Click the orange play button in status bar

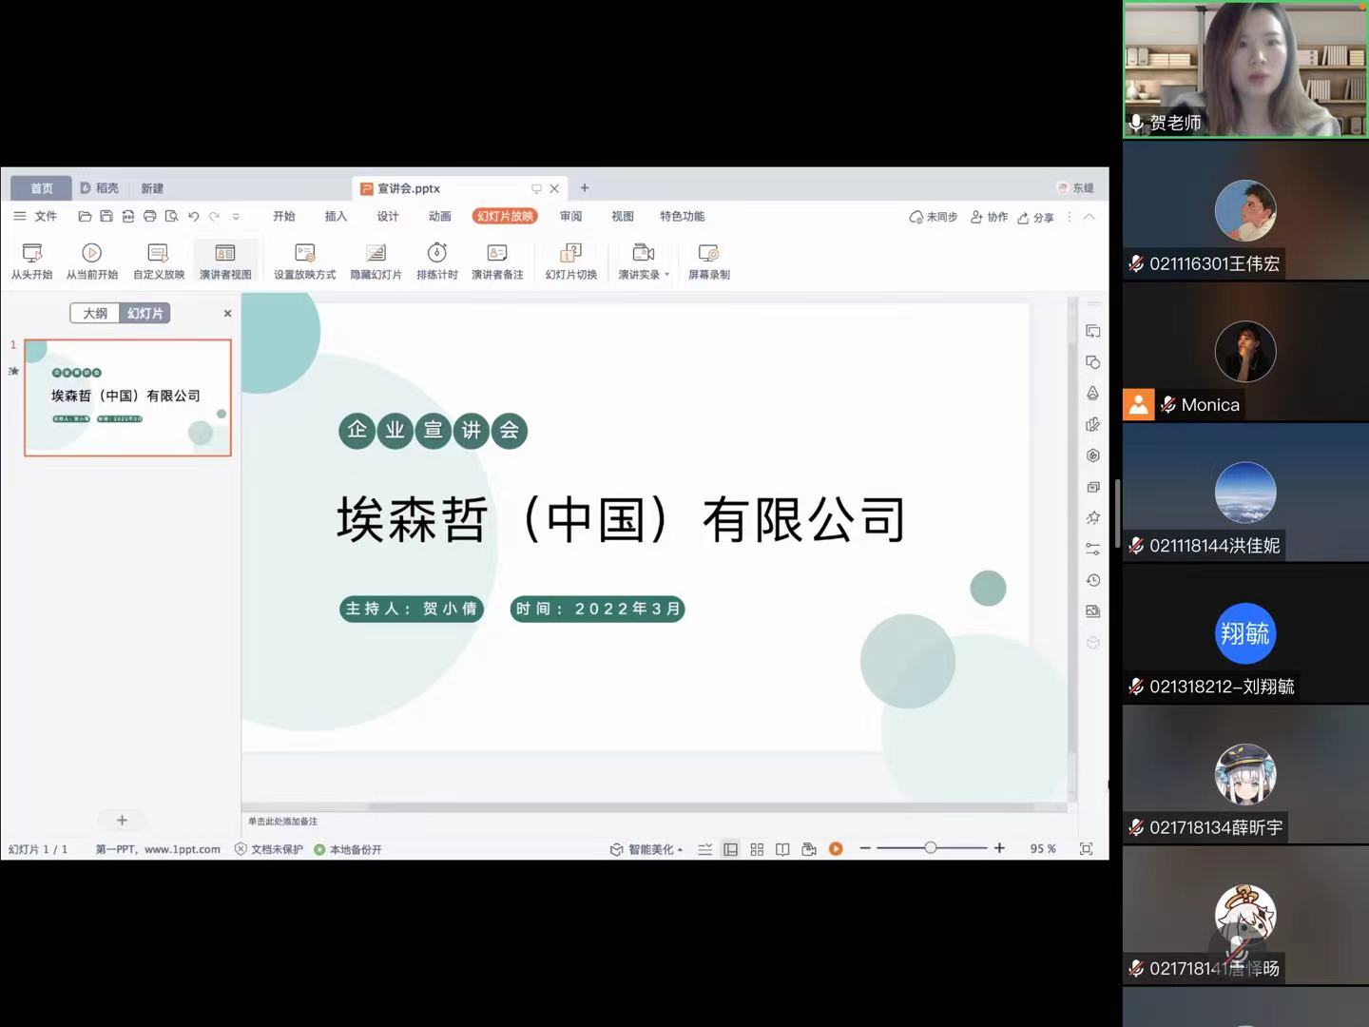pos(836,849)
